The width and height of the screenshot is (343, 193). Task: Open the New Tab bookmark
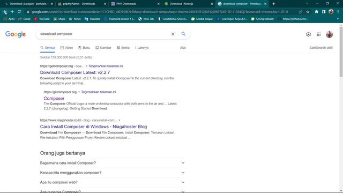(x=146, y=19)
